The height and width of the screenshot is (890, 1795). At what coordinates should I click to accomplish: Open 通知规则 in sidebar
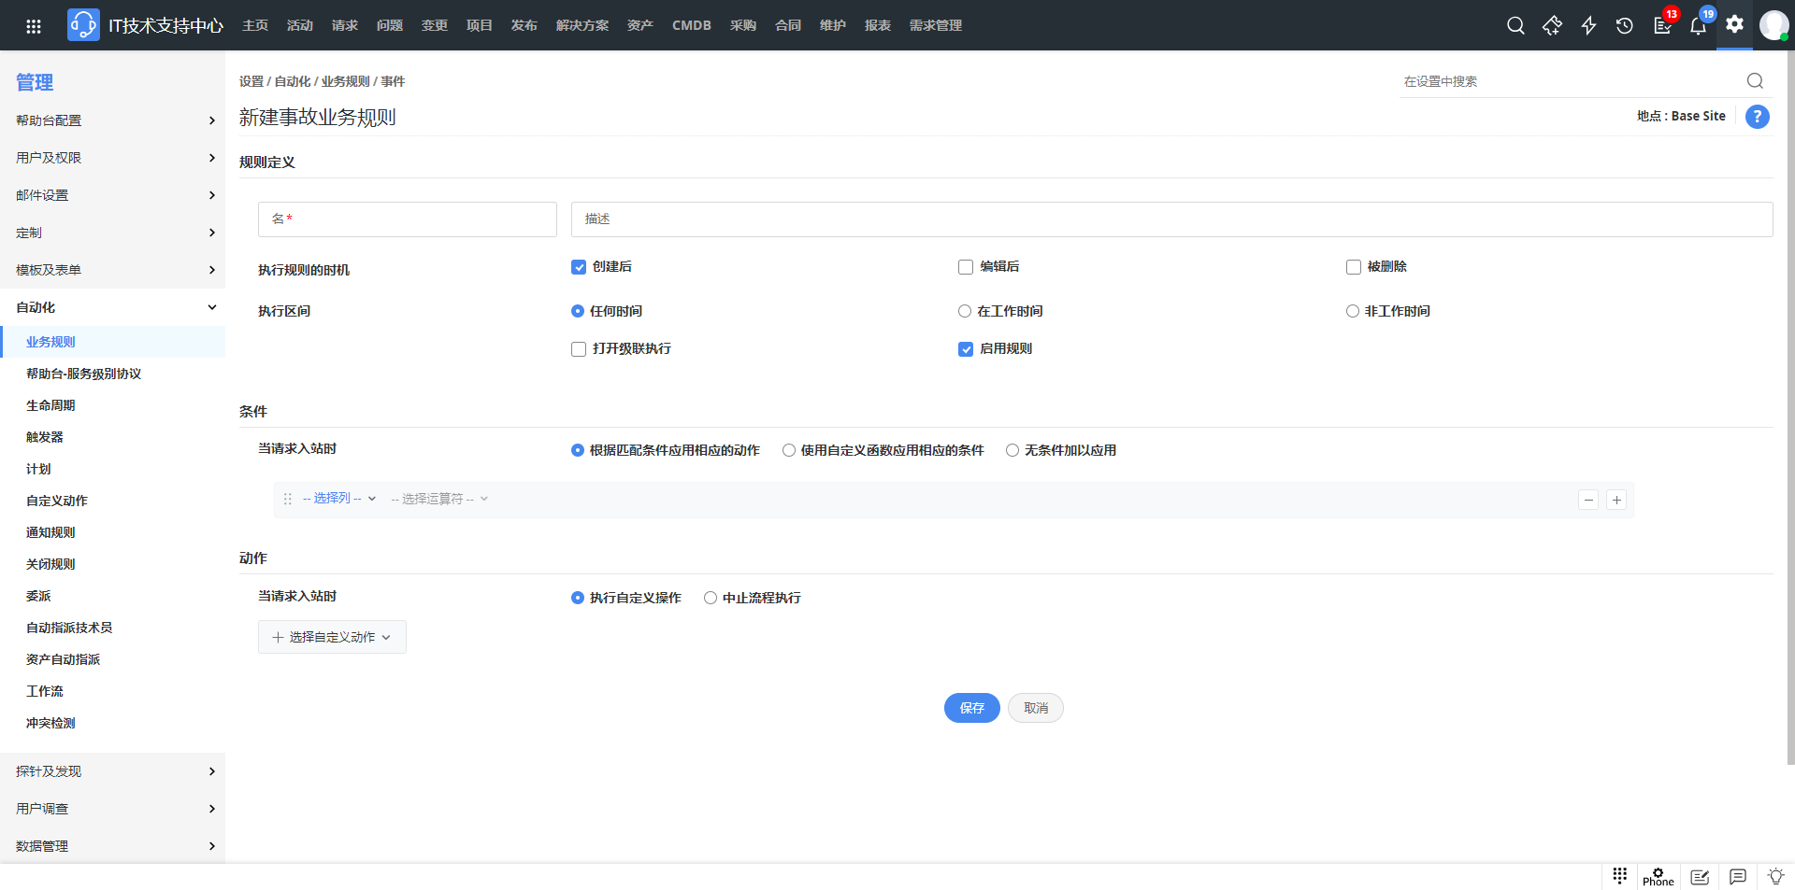tap(50, 532)
